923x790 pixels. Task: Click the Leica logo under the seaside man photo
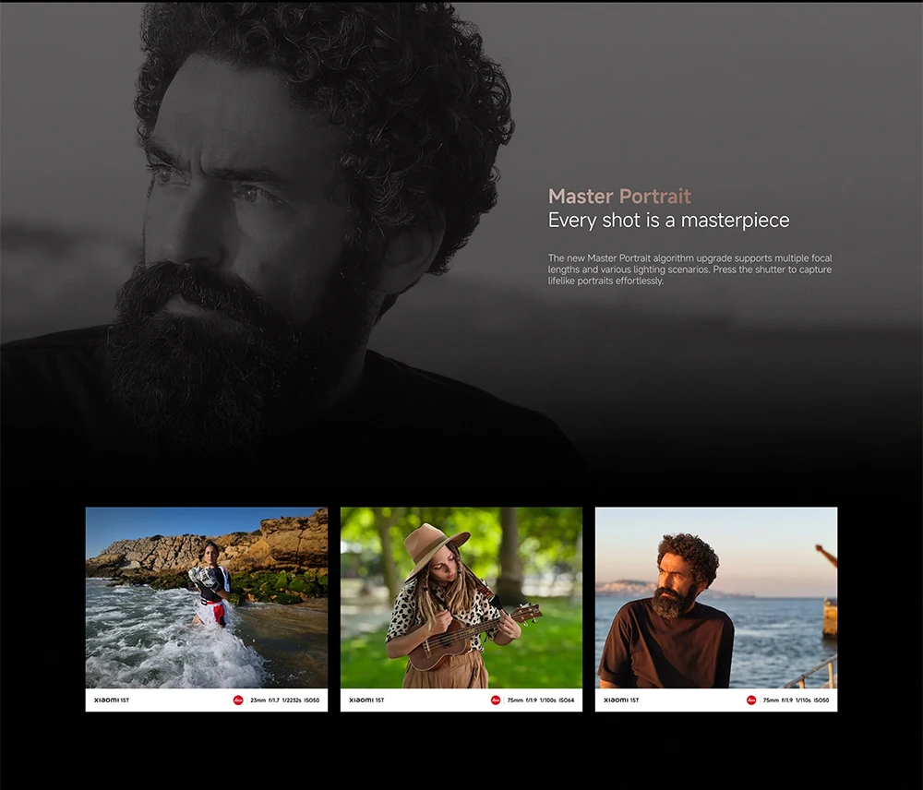[x=750, y=700]
